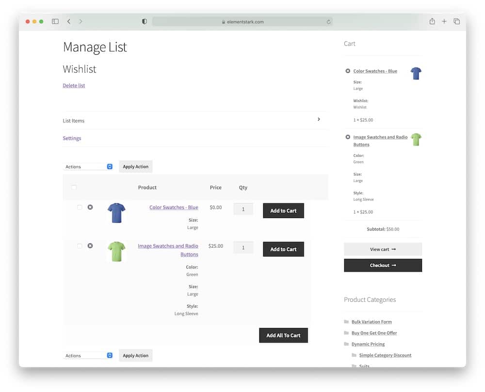
Task: Open the Dynamic Pricing folder icon
Action: point(346,344)
